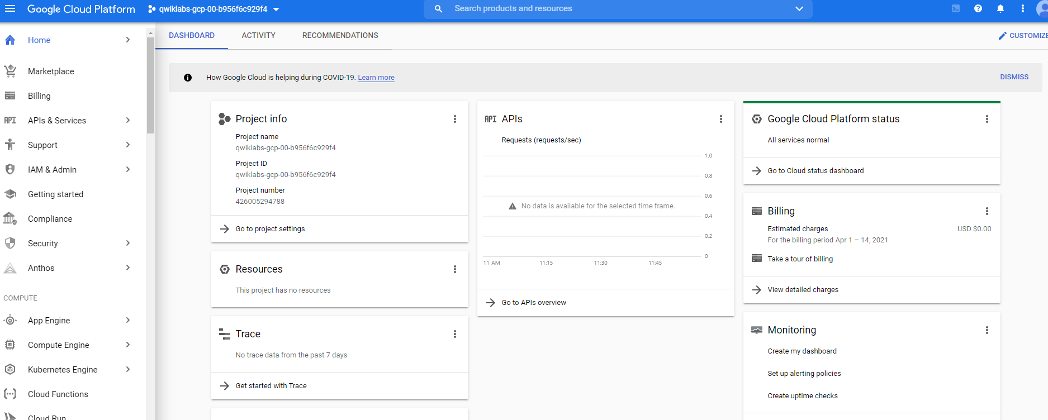Click the Security shield icon
This screenshot has height=420, width=1048.
point(10,243)
